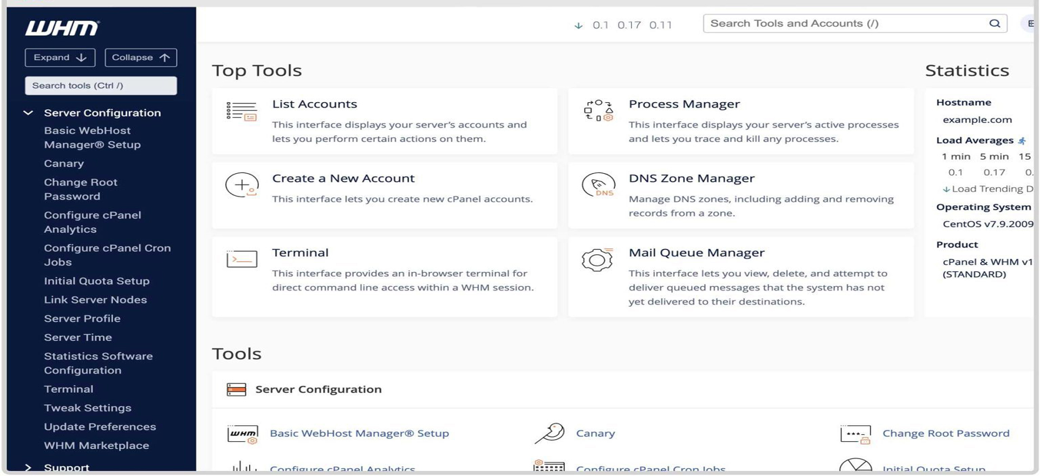The image size is (1040, 476).
Task: Click the sidebar Search tools field
Action: (101, 85)
